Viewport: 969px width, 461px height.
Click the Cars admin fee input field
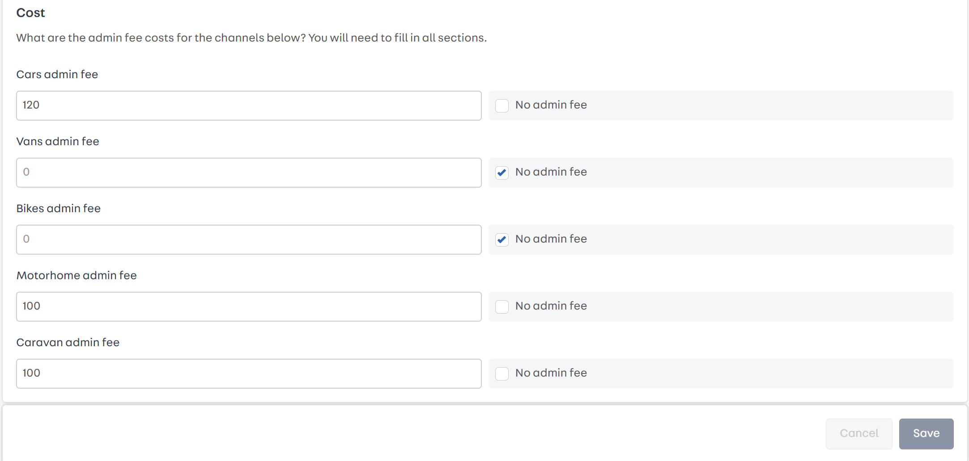249,106
